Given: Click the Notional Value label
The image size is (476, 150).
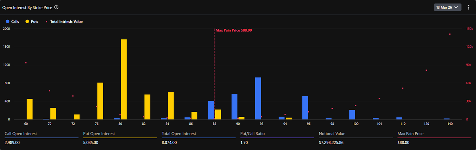Looking at the screenshot, I should click(x=332, y=133).
